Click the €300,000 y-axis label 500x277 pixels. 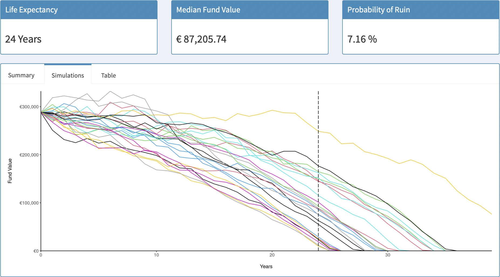pos(29,107)
